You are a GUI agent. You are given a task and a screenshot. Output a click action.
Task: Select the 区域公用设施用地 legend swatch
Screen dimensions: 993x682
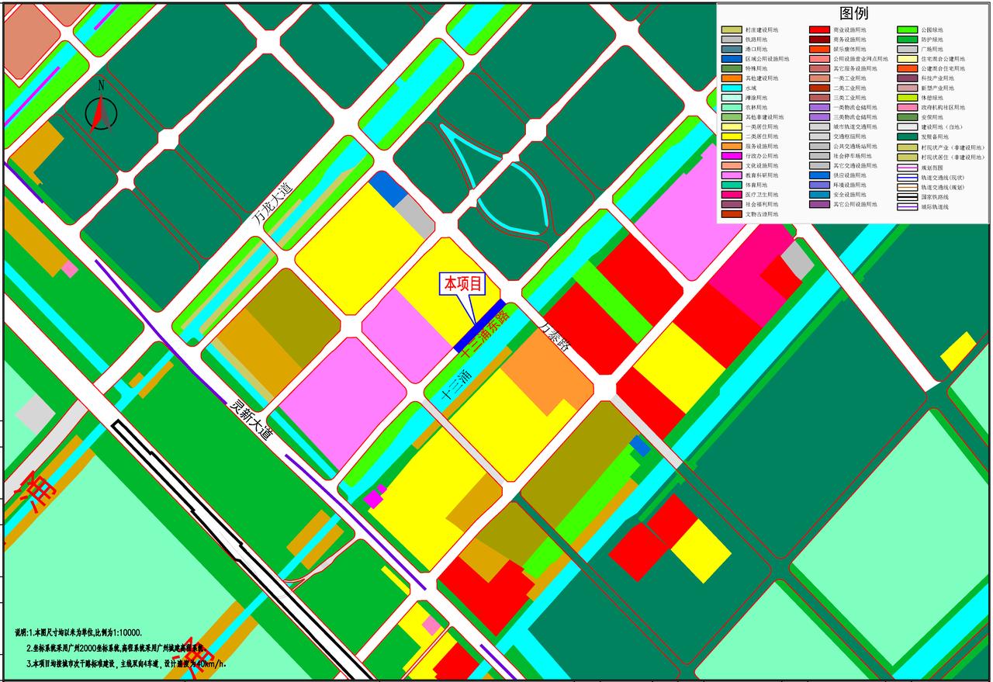point(732,59)
